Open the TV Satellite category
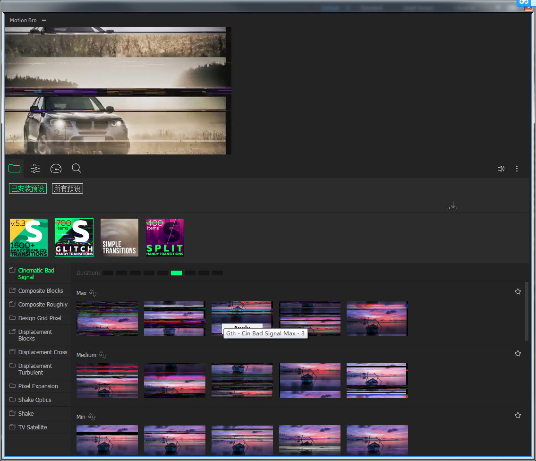This screenshot has width=536, height=461. pyautogui.click(x=38, y=427)
